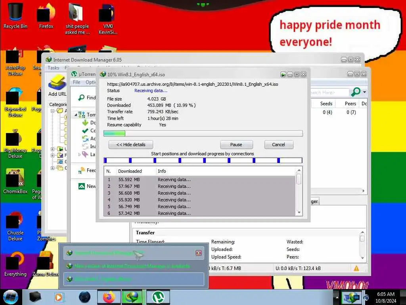
Task: Open Recycle Bin on the desktop
Action: 15,15
